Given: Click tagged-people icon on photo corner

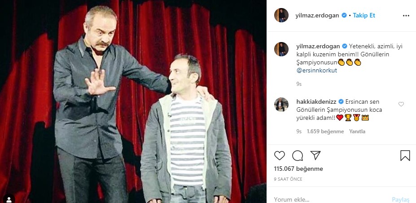Looking at the screenshot, I should pyautogui.click(x=9, y=199).
